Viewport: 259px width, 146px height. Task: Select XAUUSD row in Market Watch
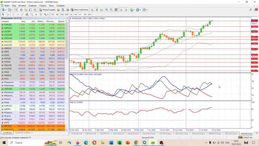(33, 41)
